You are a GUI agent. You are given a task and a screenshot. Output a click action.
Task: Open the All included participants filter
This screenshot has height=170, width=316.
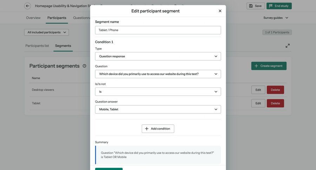point(46,32)
